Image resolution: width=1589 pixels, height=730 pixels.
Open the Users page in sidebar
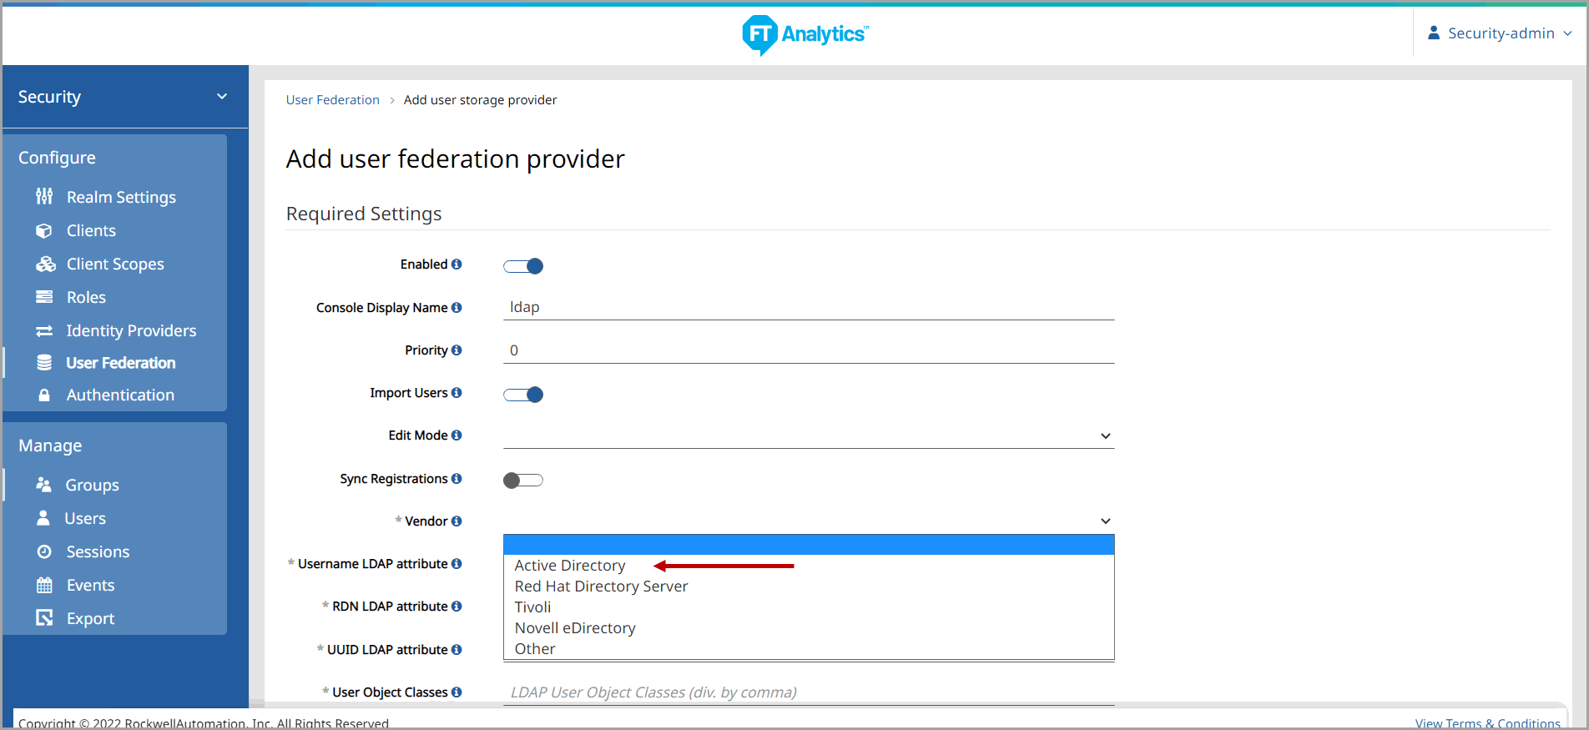85,519
